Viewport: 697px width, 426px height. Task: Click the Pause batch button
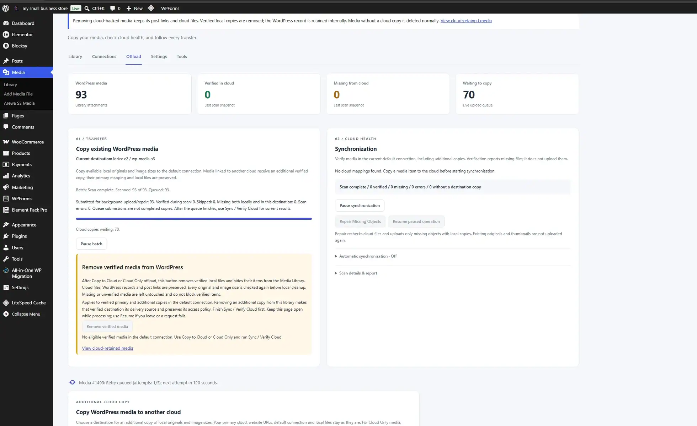point(91,244)
